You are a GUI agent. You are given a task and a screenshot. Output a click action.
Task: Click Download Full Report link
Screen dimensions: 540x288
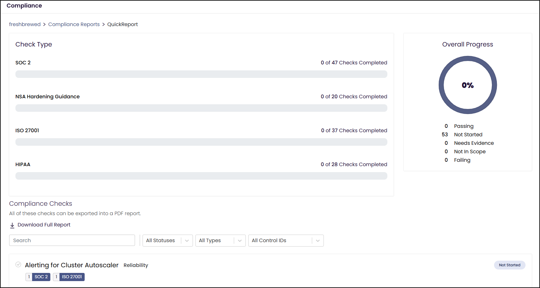pos(44,225)
